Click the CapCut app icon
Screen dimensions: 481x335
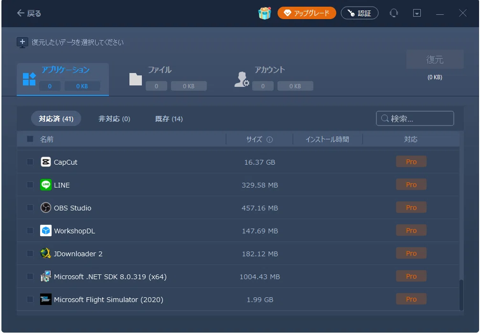click(46, 162)
